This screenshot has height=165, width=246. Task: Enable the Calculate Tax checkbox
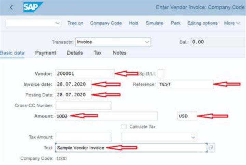pos(124,127)
